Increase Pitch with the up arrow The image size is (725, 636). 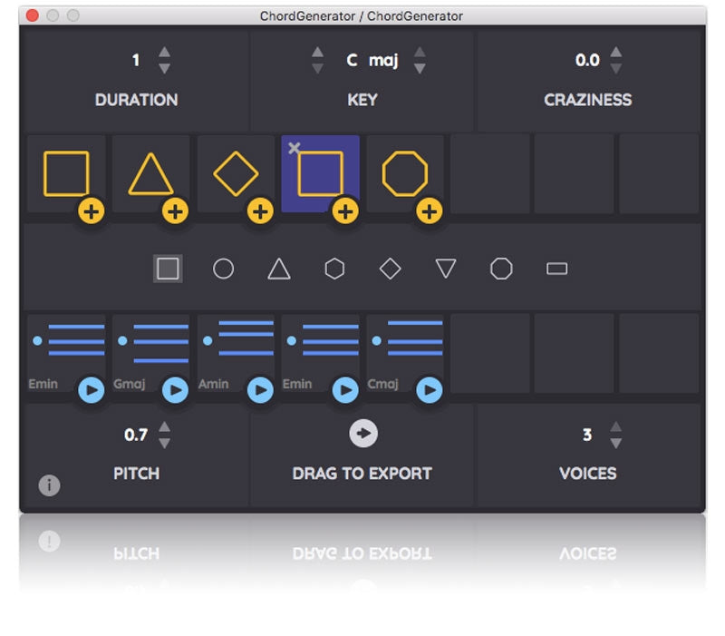[164, 426]
